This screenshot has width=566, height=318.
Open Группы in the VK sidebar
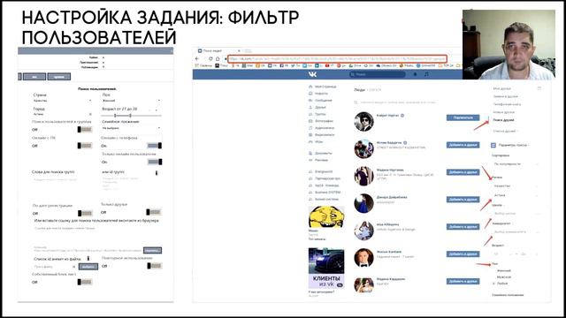tap(317, 114)
